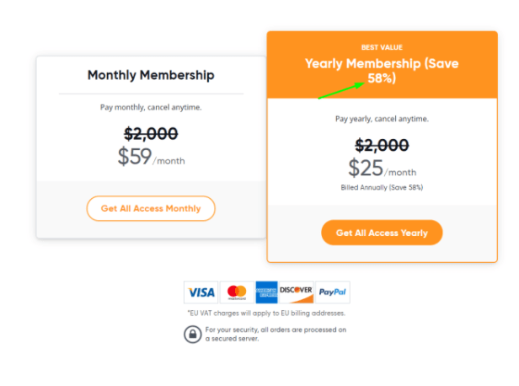Image resolution: width=519 pixels, height=386 pixels.
Task: Click the American Express card icon
Action: tap(266, 292)
